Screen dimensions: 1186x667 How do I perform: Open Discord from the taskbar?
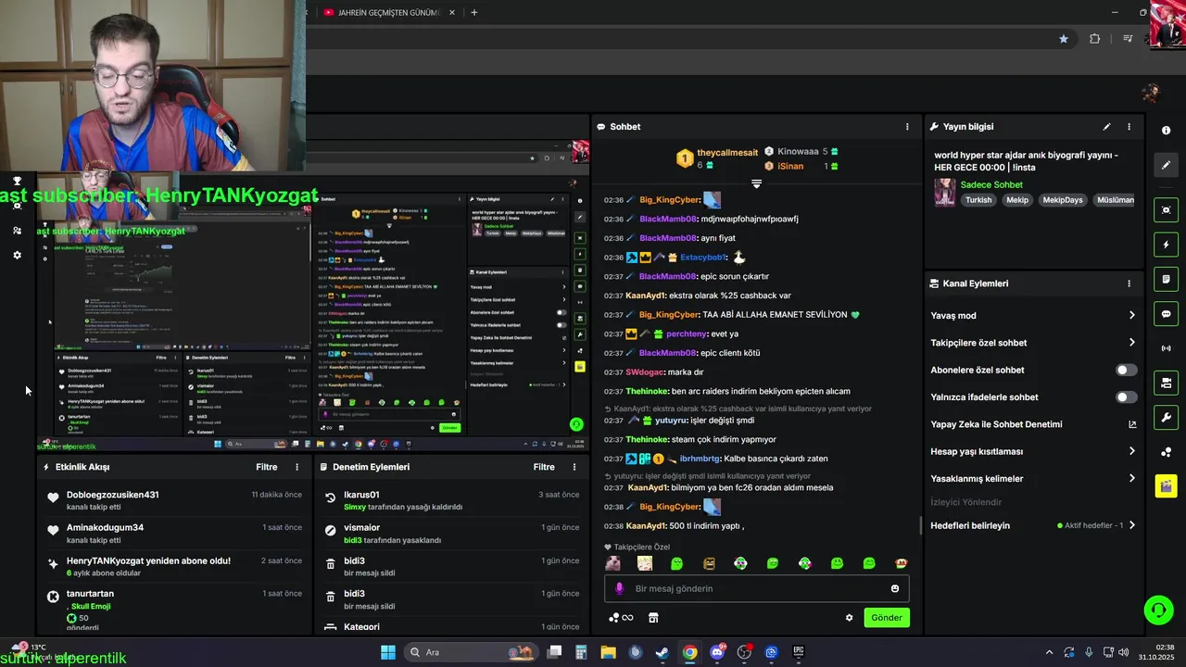tap(716, 652)
